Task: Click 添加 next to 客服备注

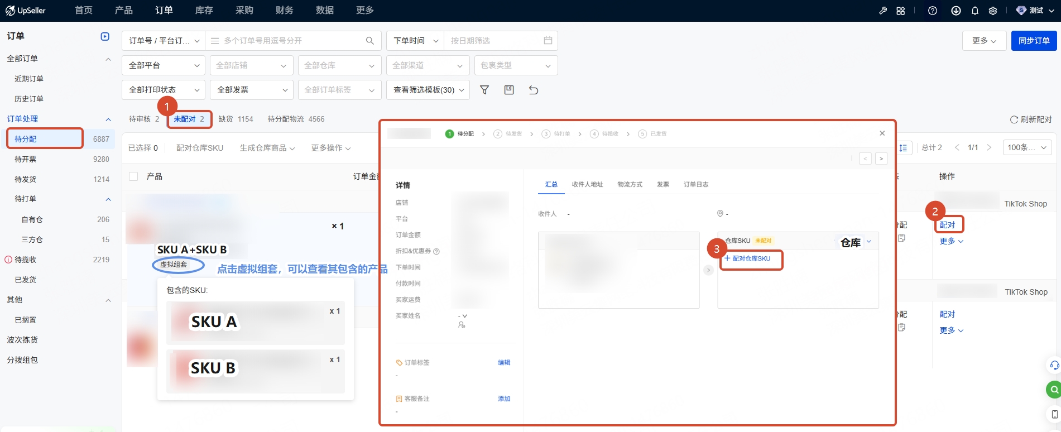Action: pyautogui.click(x=504, y=399)
